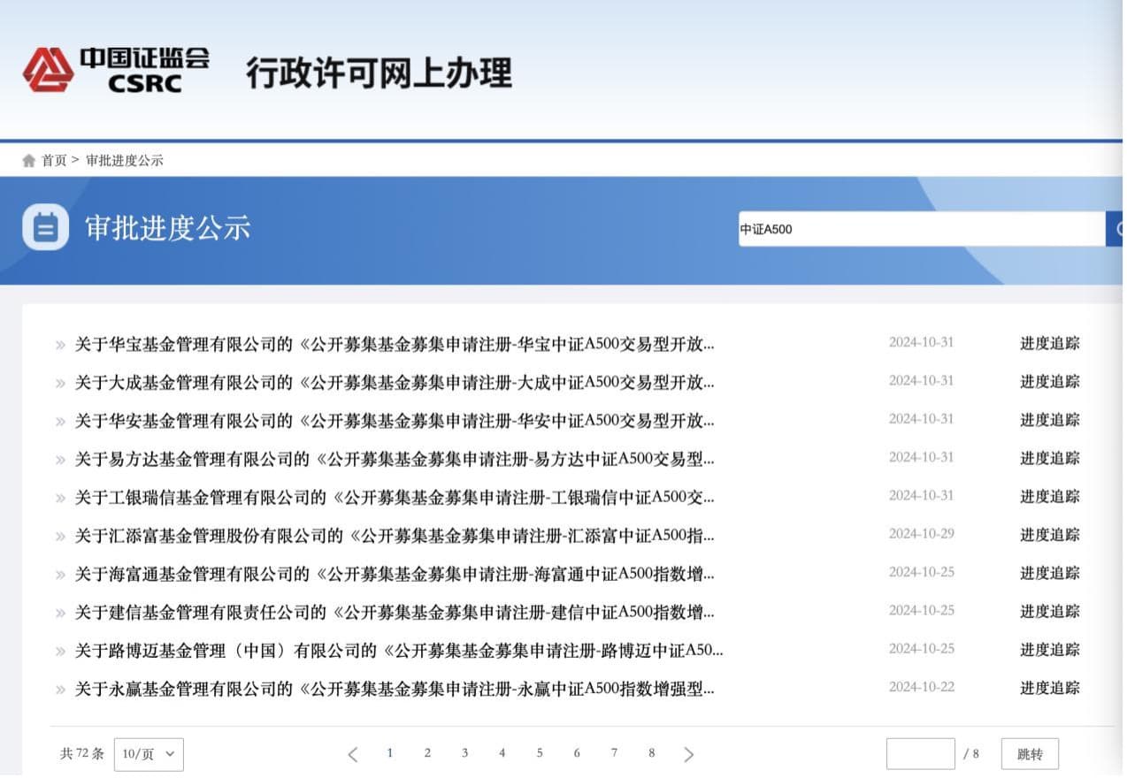Click the arrow bullet before 永赢基金 entry
Image resolution: width=1127 pixels, height=778 pixels.
click(x=60, y=690)
